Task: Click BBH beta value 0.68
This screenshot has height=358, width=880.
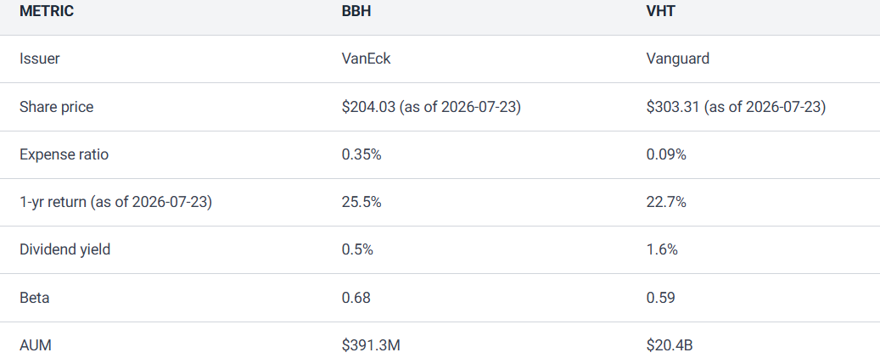Action: point(356,298)
